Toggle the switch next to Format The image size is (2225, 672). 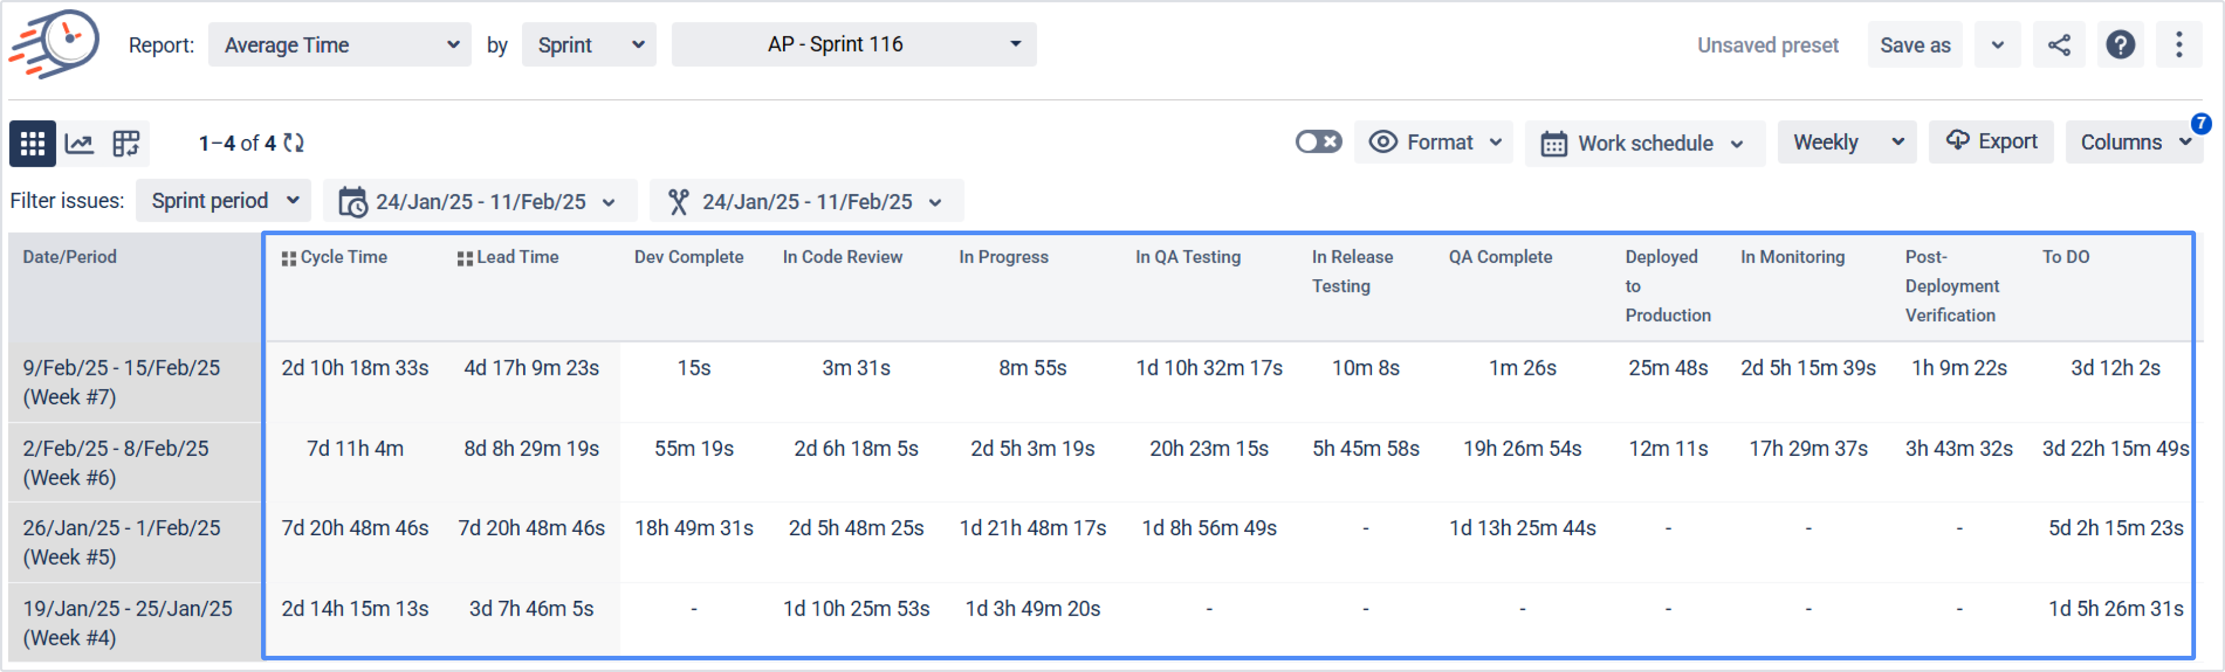pos(1318,141)
